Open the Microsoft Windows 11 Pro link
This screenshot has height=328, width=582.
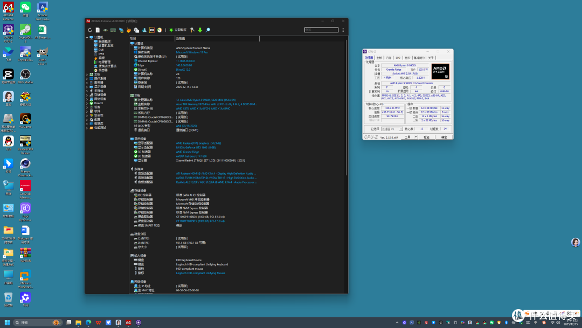coord(191,52)
